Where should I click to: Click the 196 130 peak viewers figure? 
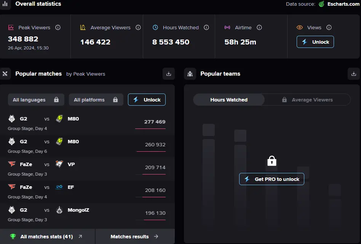[x=155, y=213]
